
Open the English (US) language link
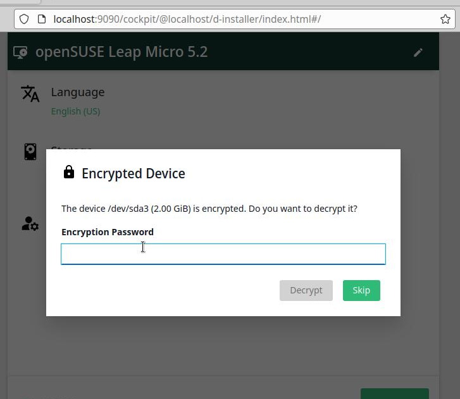[x=76, y=111]
